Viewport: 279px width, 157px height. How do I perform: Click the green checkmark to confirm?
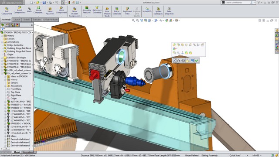[x=197, y=61]
